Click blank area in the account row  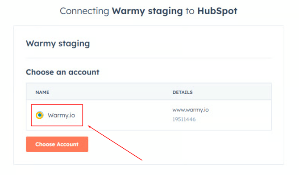coord(126,115)
